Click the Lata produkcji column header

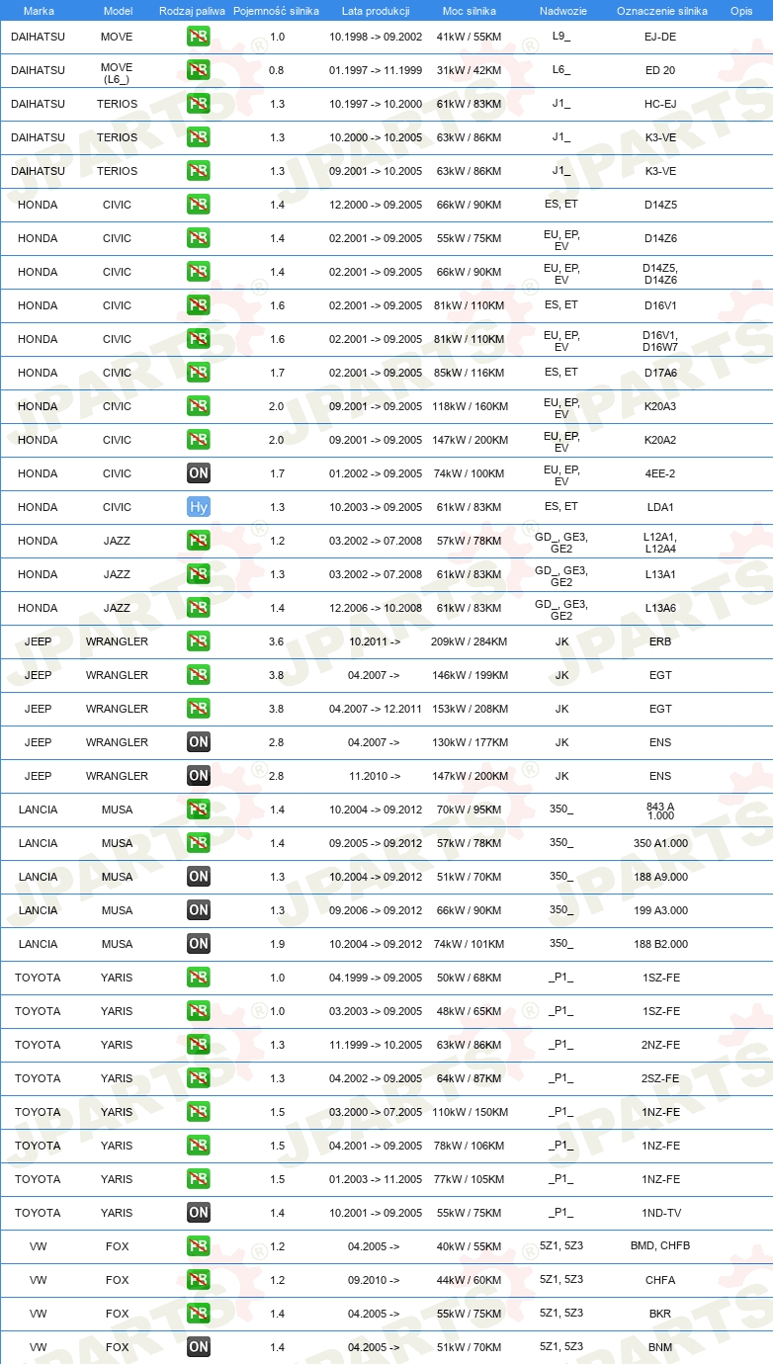(x=376, y=11)
